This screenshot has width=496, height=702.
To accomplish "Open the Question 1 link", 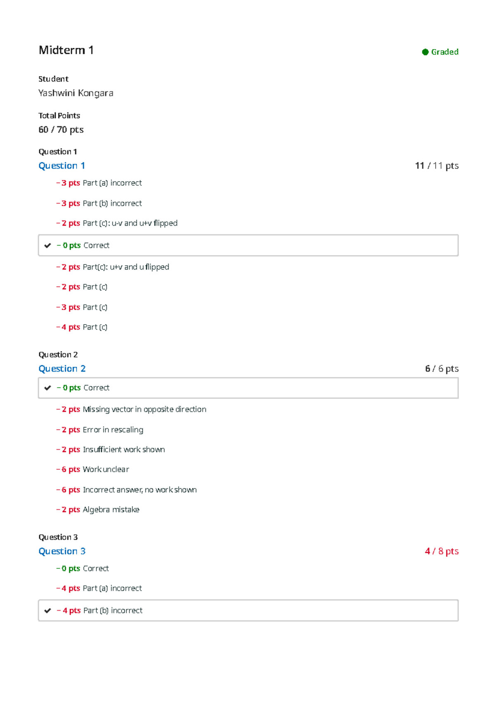I will tap(62, 166).
